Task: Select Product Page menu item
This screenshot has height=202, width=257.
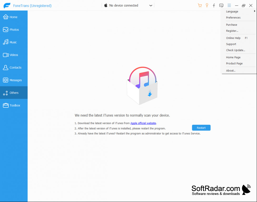Action: (234, 64)
